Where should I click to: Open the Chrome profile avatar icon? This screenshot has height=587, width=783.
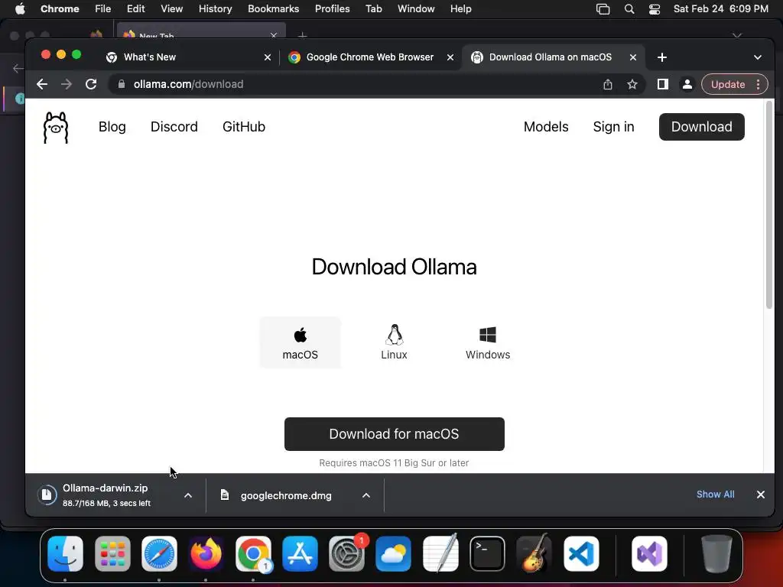tap(687, 84)
